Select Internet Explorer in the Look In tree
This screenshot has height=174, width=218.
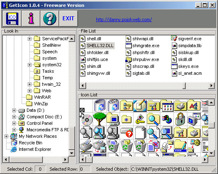tap(31, 149)
